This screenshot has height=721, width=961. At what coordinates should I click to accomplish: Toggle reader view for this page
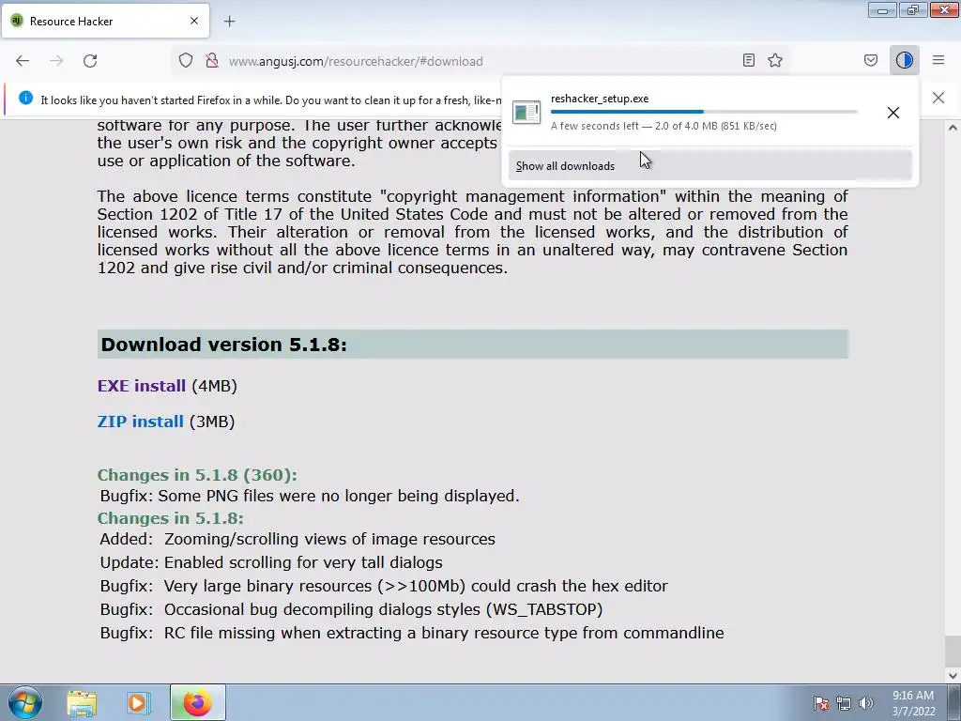point(748,60)
